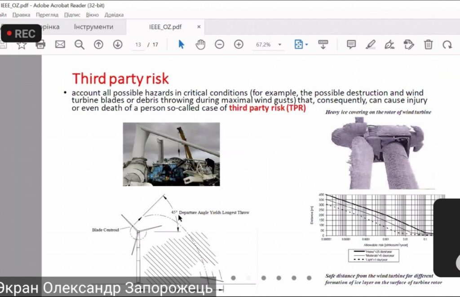Zoom out with minus circle
This screenshot has width=460, height=297.
click(219, 44)
